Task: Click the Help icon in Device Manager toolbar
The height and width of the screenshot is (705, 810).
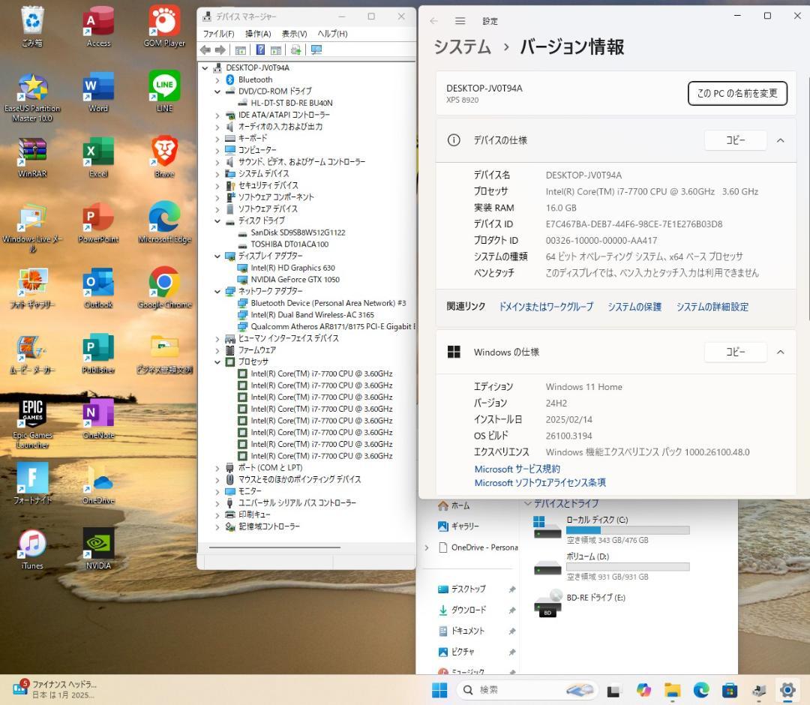Action: (260, 49)
